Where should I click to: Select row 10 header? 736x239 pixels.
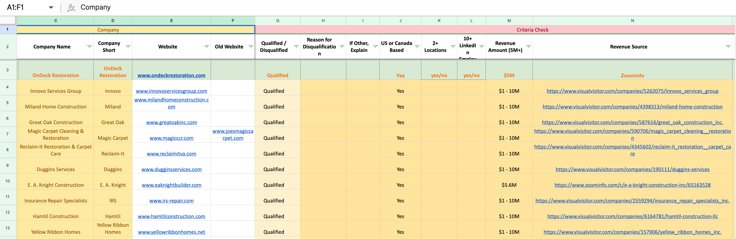click(8, 181)
